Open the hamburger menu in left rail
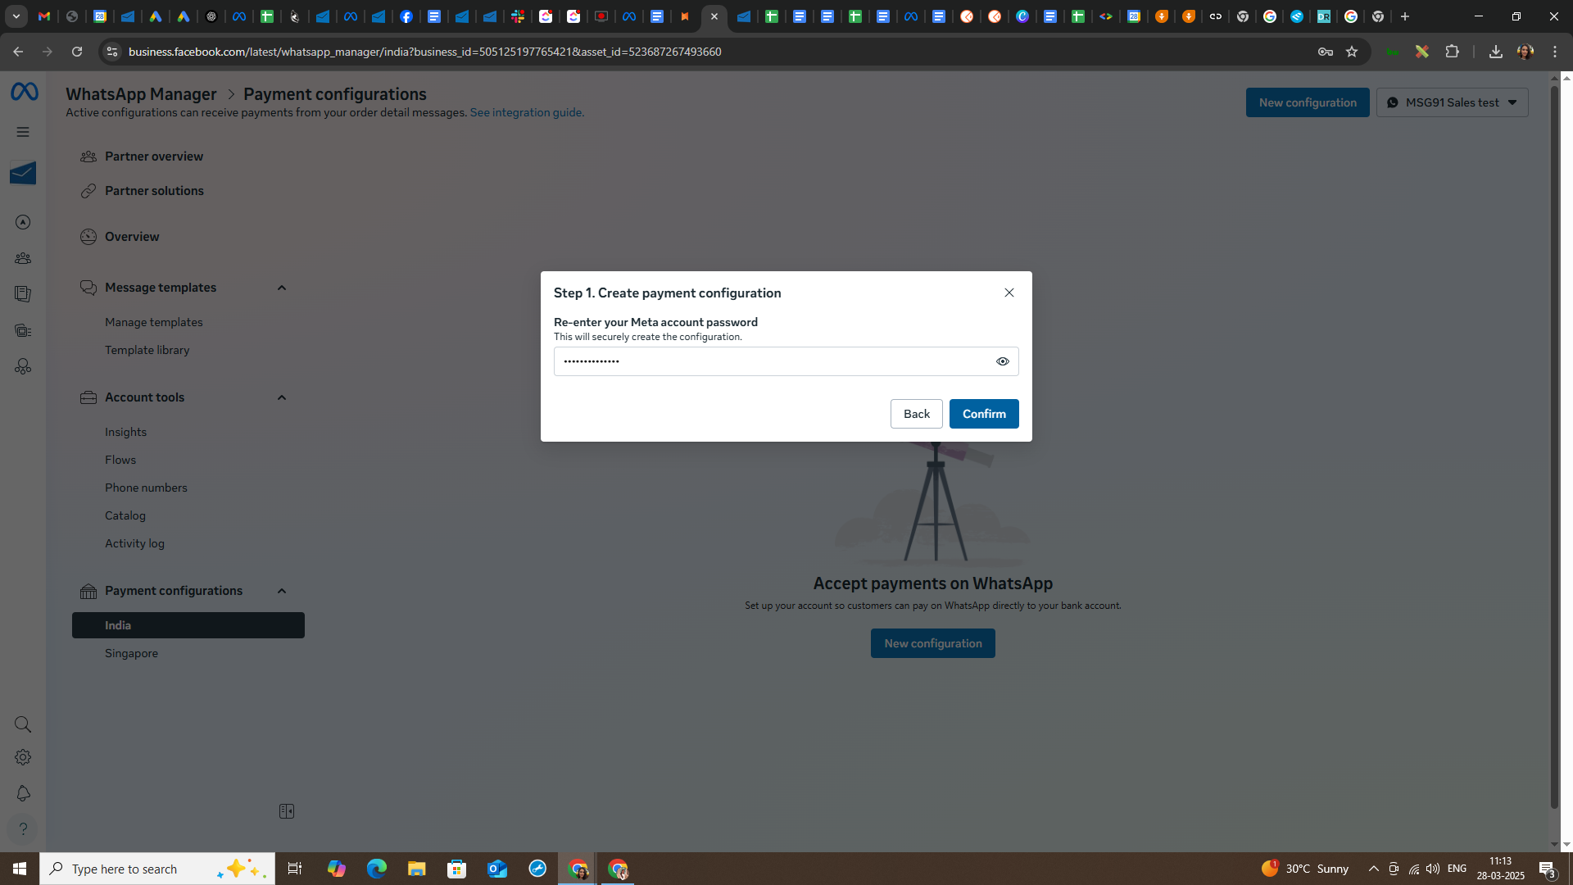Viewport: 1573px width, 885px height. 23,132
